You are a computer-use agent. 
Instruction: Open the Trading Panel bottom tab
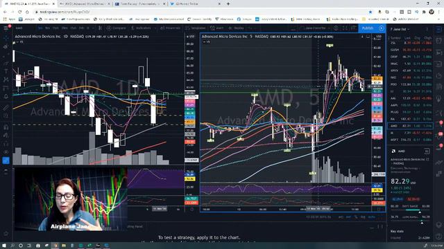click(135, 226)
